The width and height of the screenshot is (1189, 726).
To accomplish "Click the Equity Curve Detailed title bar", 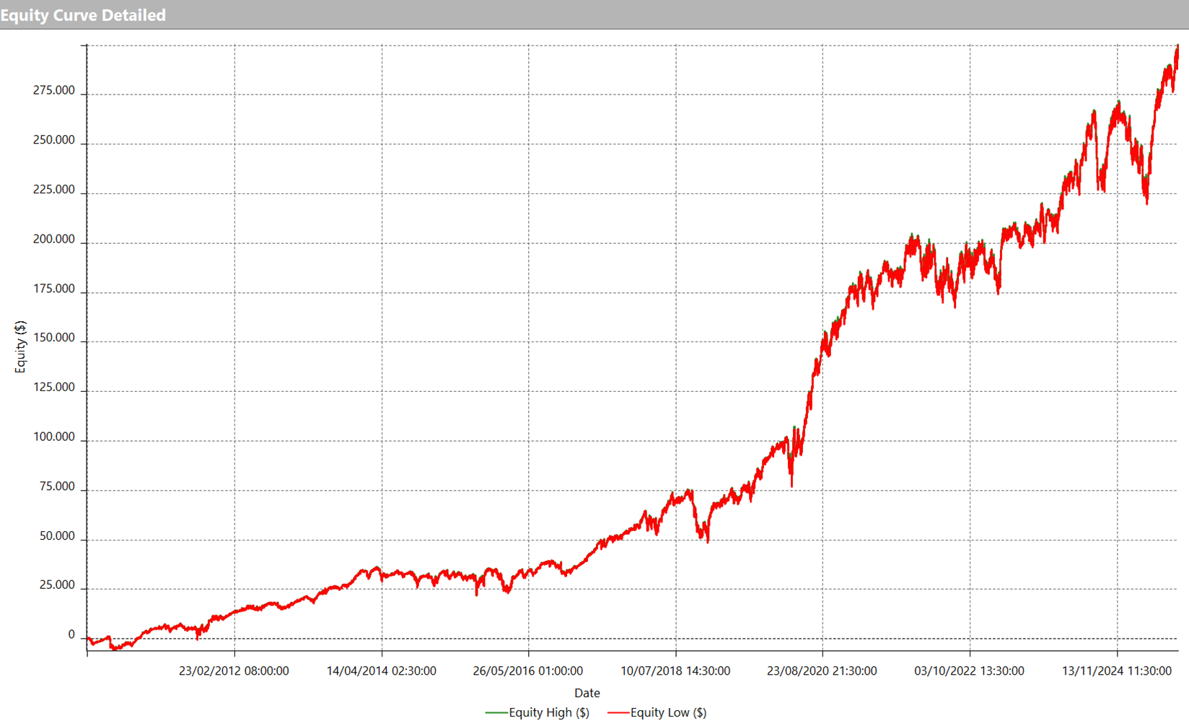I will (x=83, y=15).
